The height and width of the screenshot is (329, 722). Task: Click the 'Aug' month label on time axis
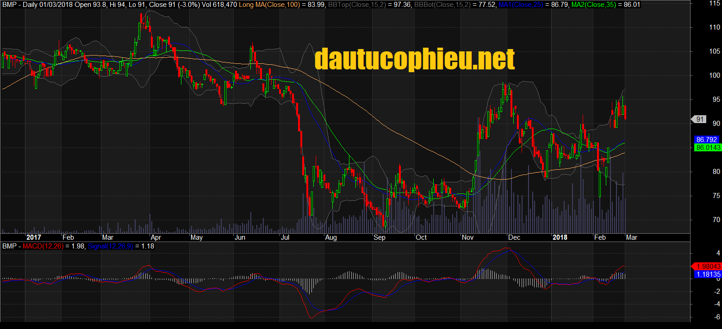point(330,237)
